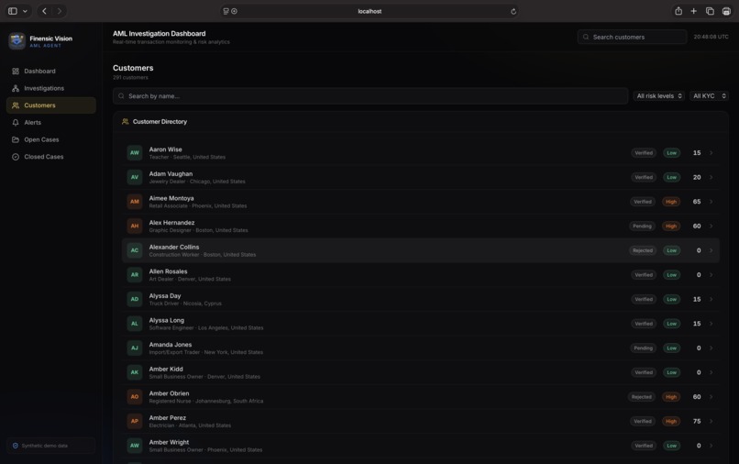Click the Open Cases folder icon

point(16,139)
